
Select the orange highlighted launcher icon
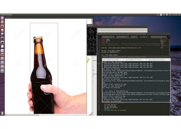(2, 55)
